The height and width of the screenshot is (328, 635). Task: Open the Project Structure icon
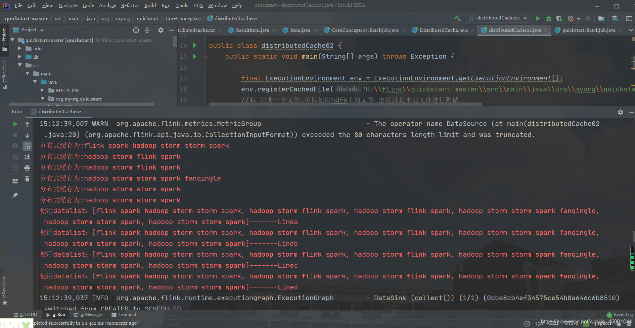click(601, 18)
